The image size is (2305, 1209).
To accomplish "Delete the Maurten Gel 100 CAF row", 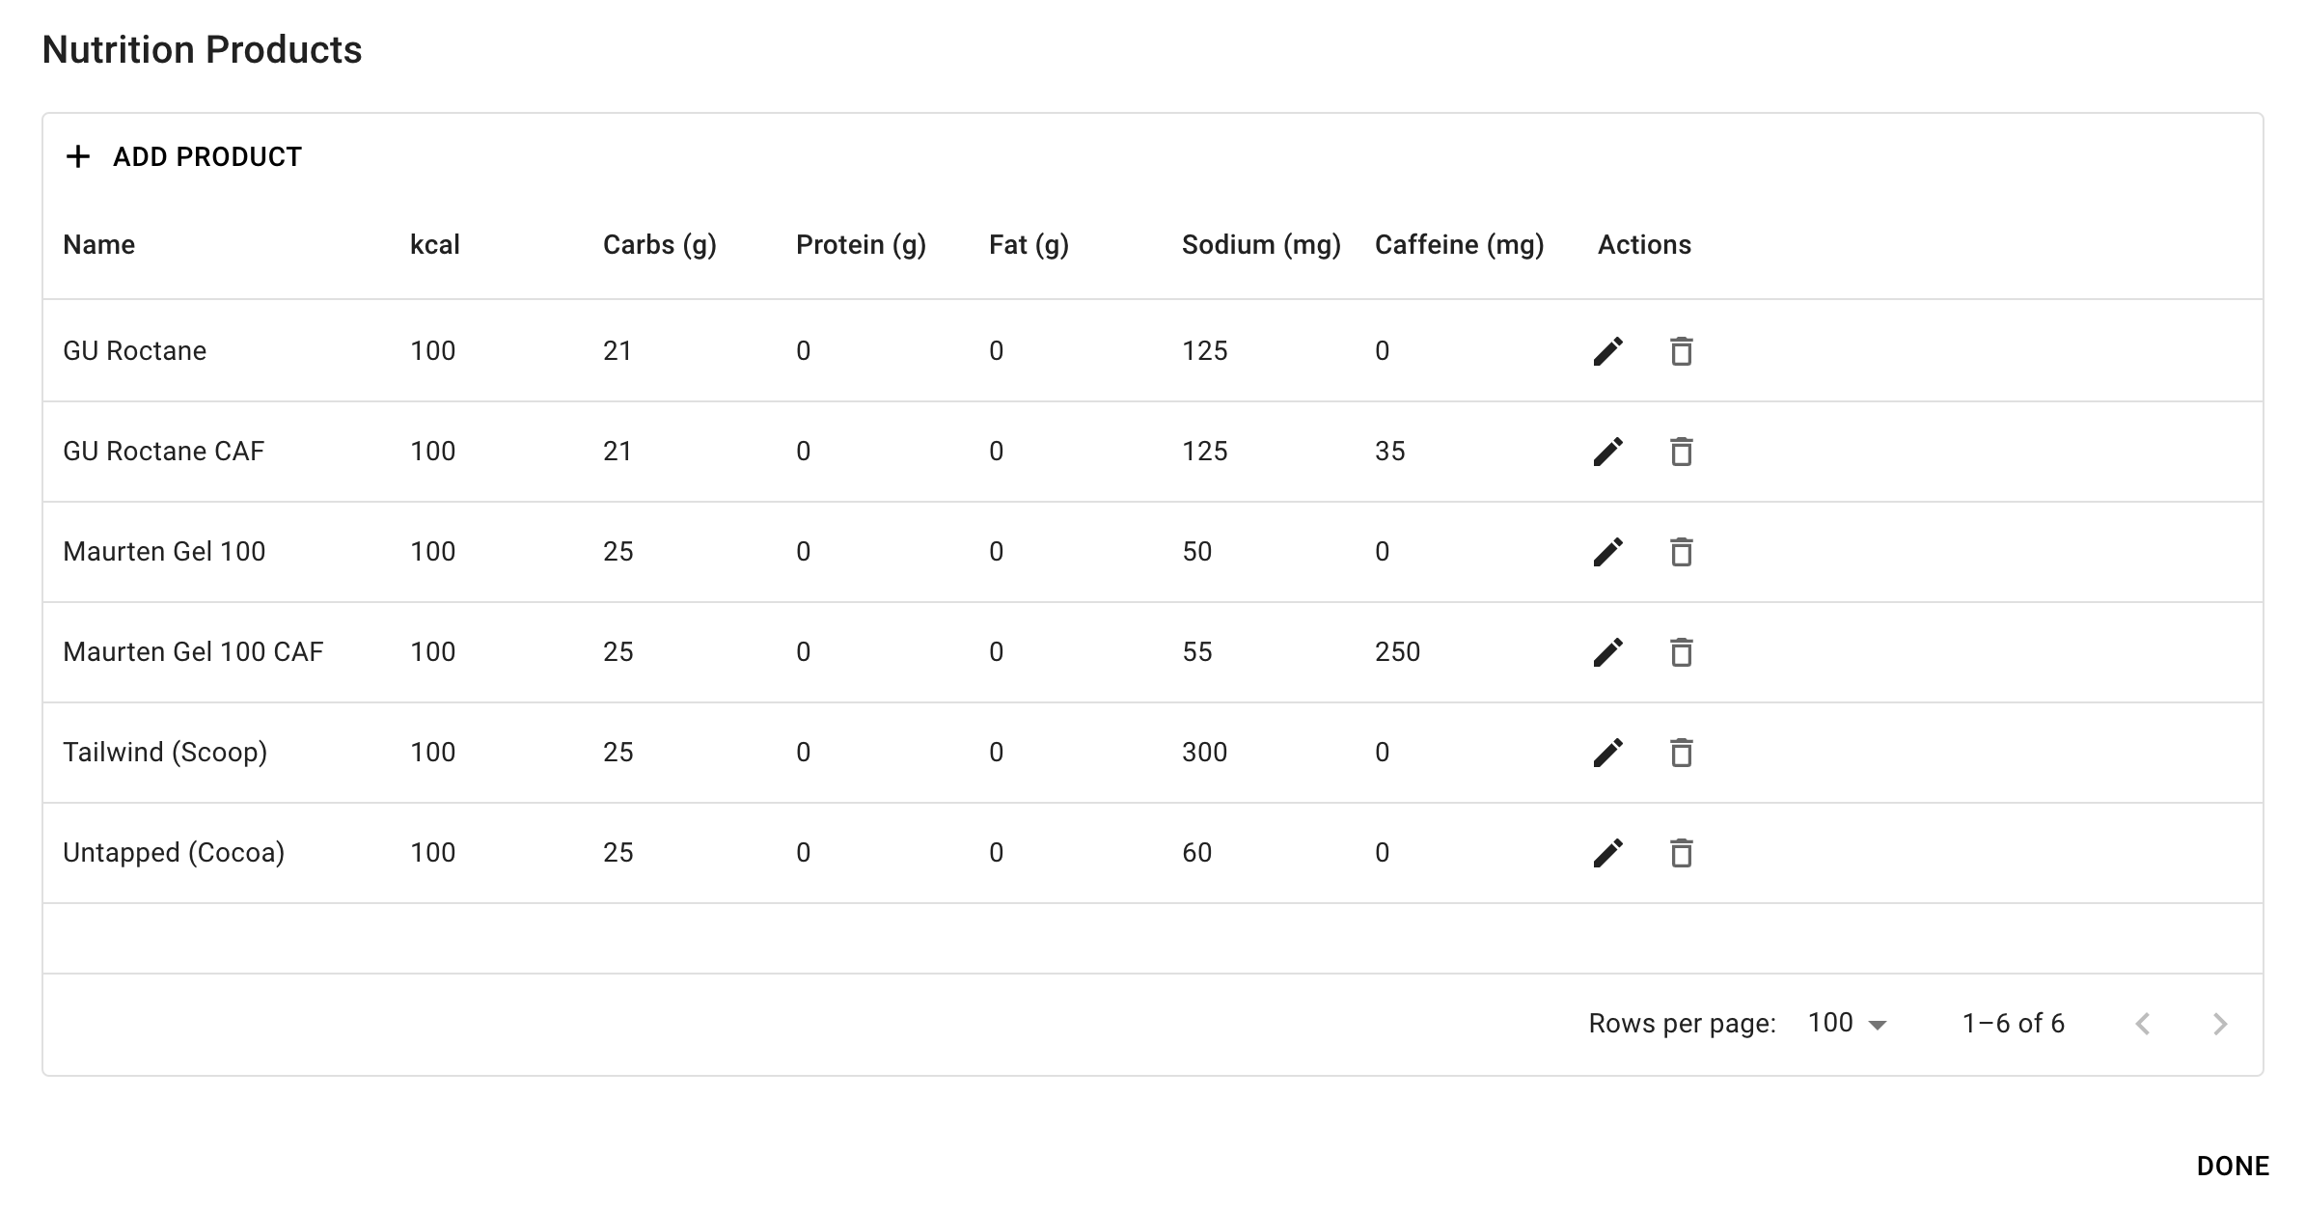I will [1680, 651].
